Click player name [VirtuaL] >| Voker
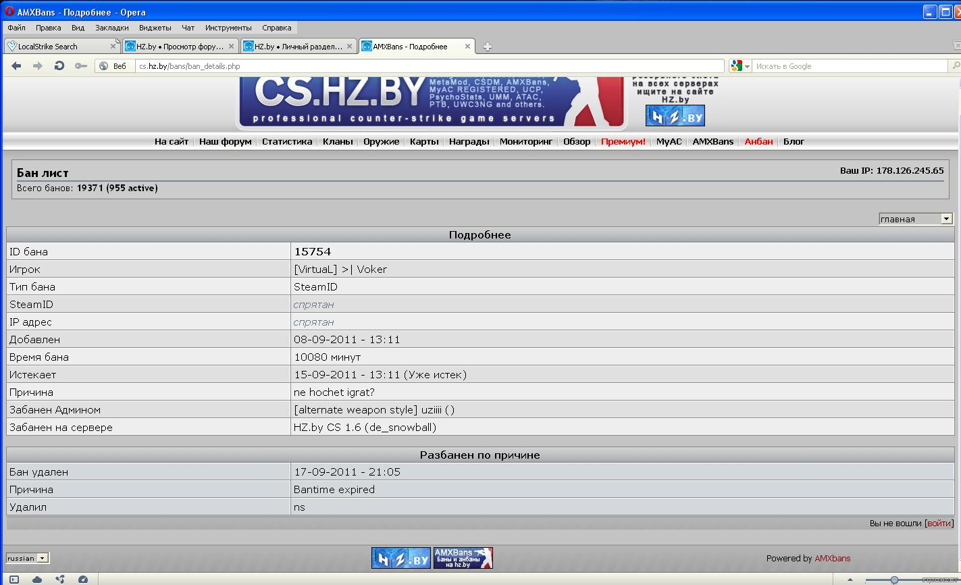 pos(340,269)
